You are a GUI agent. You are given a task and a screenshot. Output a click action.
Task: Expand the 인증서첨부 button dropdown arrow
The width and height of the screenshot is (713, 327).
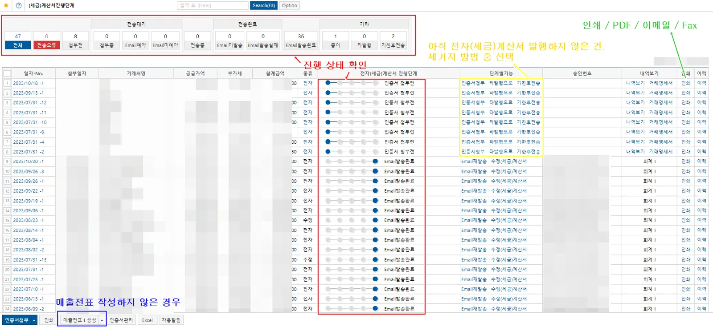[34, 320]
